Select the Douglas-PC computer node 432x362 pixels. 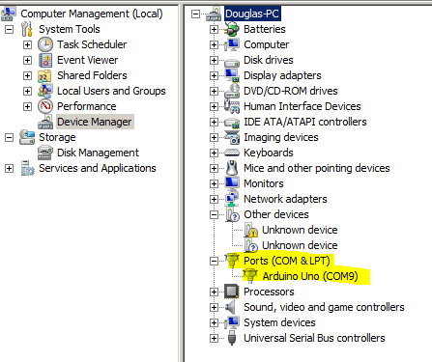(x=252, y=14)
